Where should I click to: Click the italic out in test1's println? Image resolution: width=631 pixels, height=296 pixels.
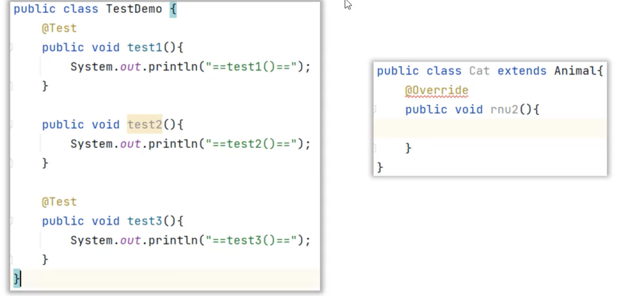point(131,67)
